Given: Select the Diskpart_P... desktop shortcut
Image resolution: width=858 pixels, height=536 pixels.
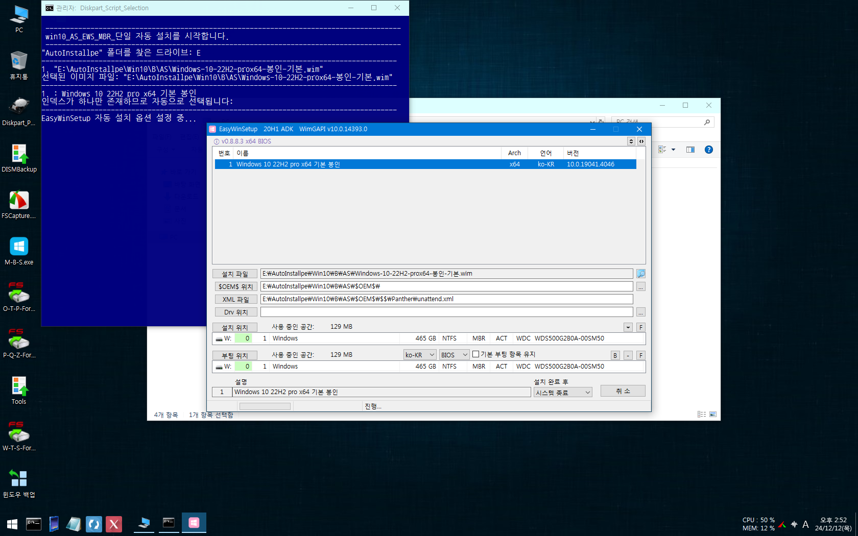Looking at the screenshot, I should coord(19,112).
